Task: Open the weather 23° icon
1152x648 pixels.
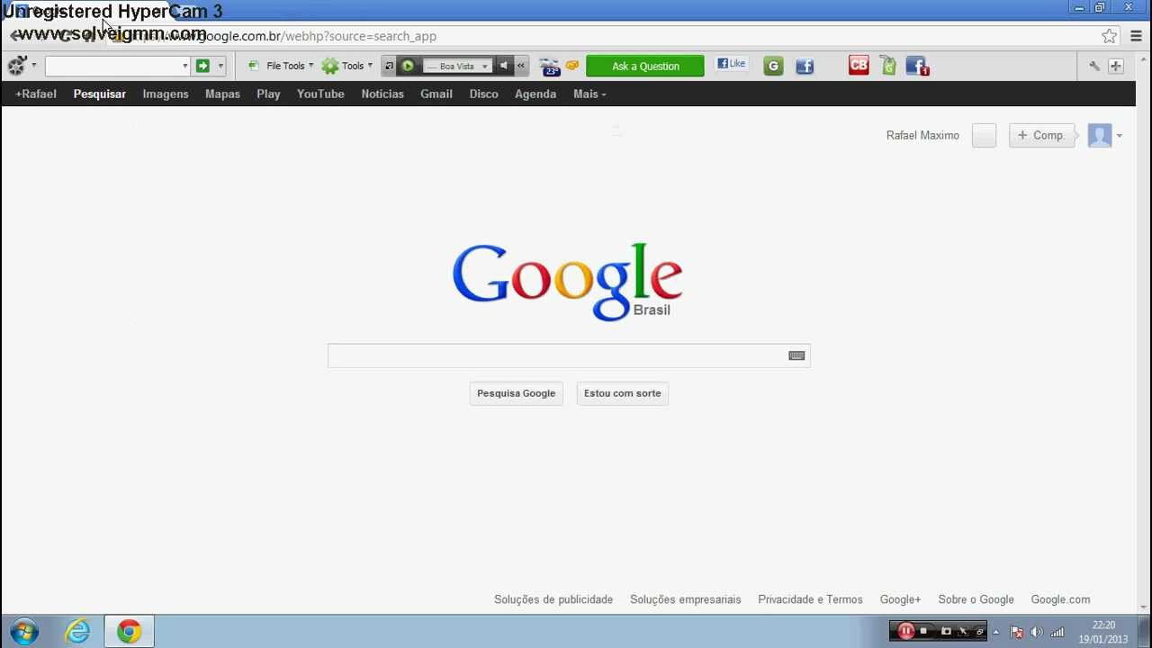Action: point(550,67)
